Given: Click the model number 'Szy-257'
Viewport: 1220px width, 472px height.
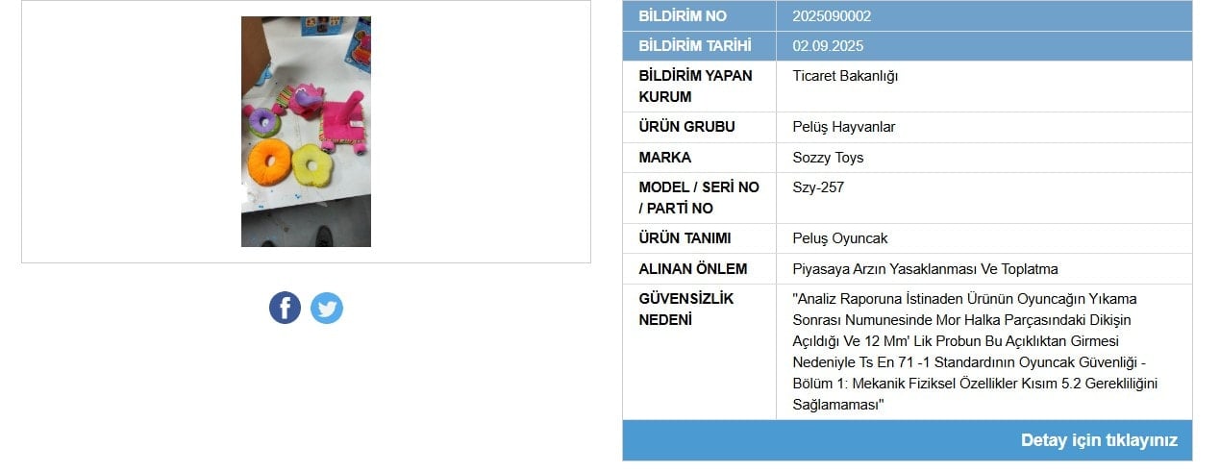Looking at the screenshot, I should click(x=818, y=187).
